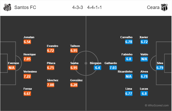The height and width of the screenshot is (111, 172).
Task: Select Henrique's 7.05 rating badge
Action: point(27,59)
